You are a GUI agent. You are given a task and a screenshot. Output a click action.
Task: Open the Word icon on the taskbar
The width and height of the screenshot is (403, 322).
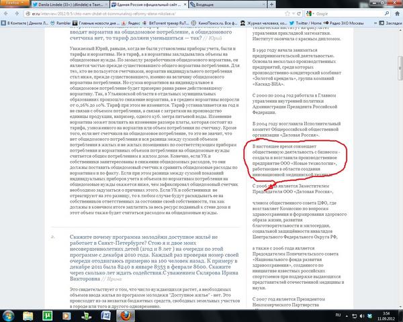pyautogui.click(x=105, y=316)
